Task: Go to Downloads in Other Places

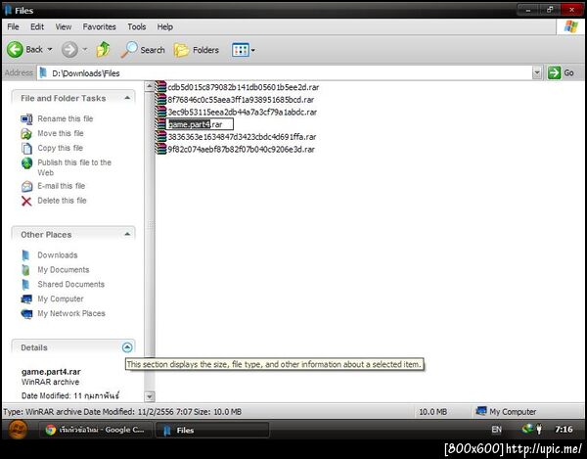Action: (x=58, y=255)
